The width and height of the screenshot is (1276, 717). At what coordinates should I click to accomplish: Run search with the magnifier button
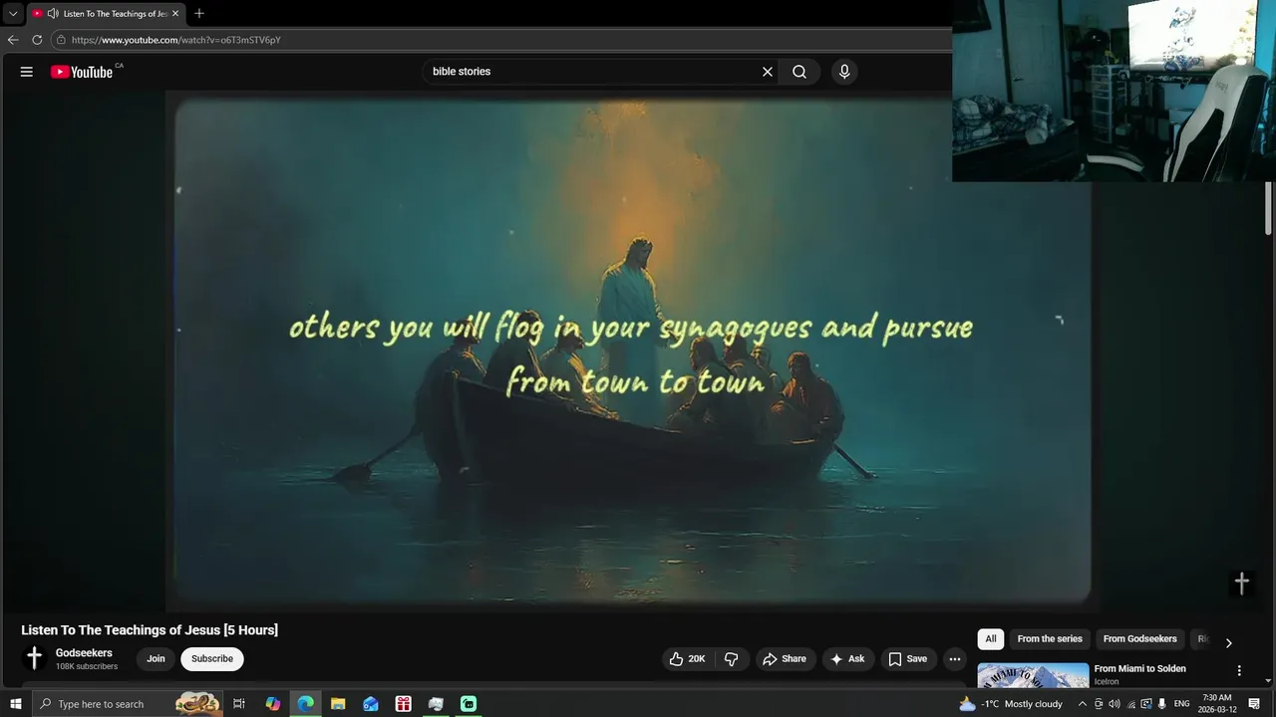pyautogui.click(x=799, y=72)
